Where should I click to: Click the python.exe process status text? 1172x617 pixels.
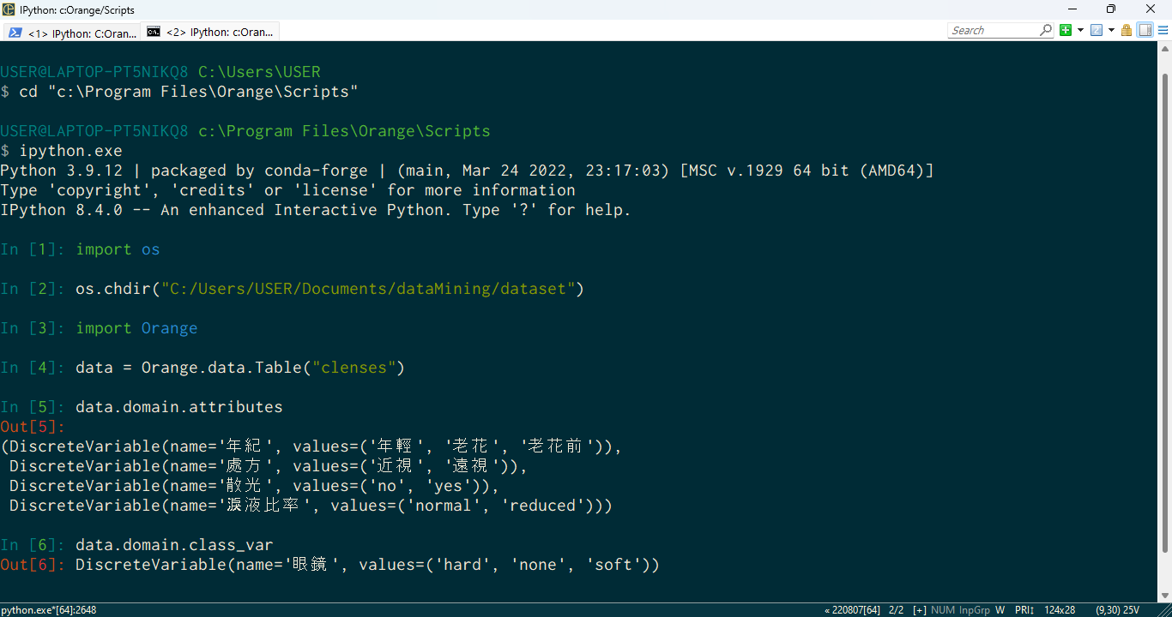point(49,610)
